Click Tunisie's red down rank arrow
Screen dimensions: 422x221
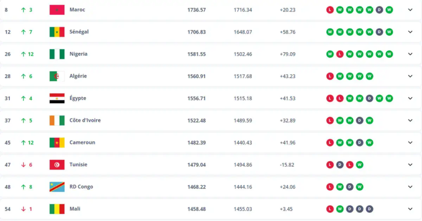pos(23,165)
